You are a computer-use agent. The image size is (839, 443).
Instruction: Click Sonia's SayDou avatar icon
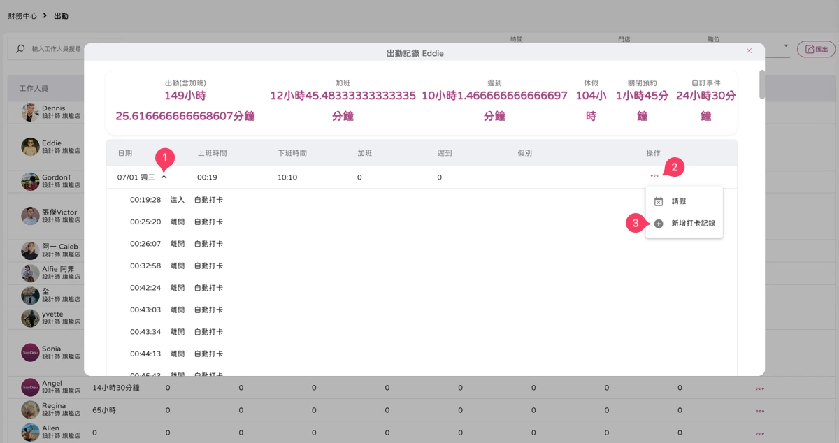(30, 352)
